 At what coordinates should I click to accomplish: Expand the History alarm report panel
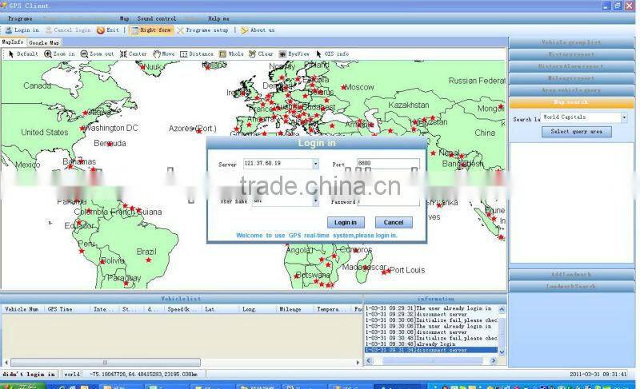click(571, 66)
